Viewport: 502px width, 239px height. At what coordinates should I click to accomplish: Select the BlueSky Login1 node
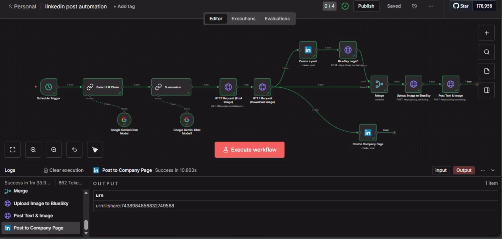(348, 50)
